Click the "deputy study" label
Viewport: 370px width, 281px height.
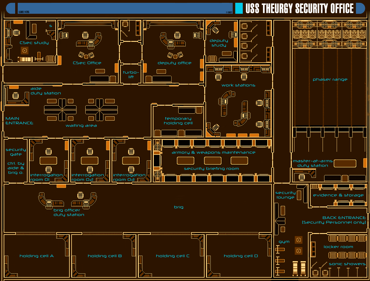(x=219, y=43)
